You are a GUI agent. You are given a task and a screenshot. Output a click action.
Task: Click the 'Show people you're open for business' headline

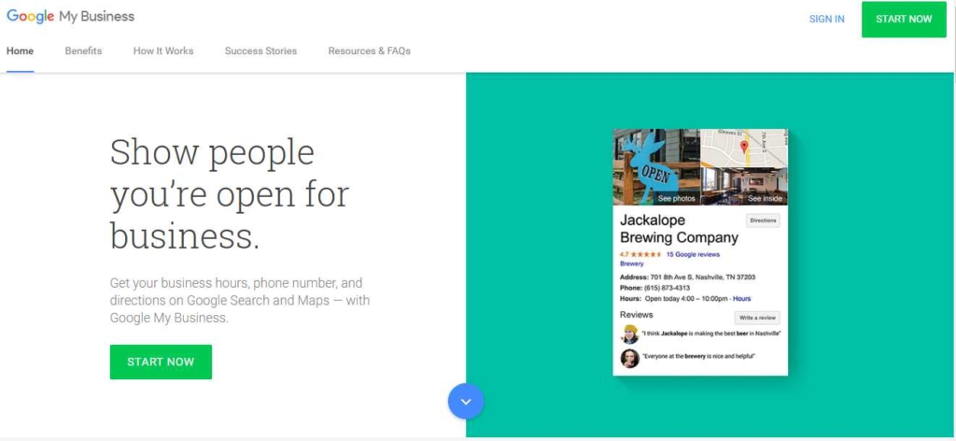click(230, 194)
